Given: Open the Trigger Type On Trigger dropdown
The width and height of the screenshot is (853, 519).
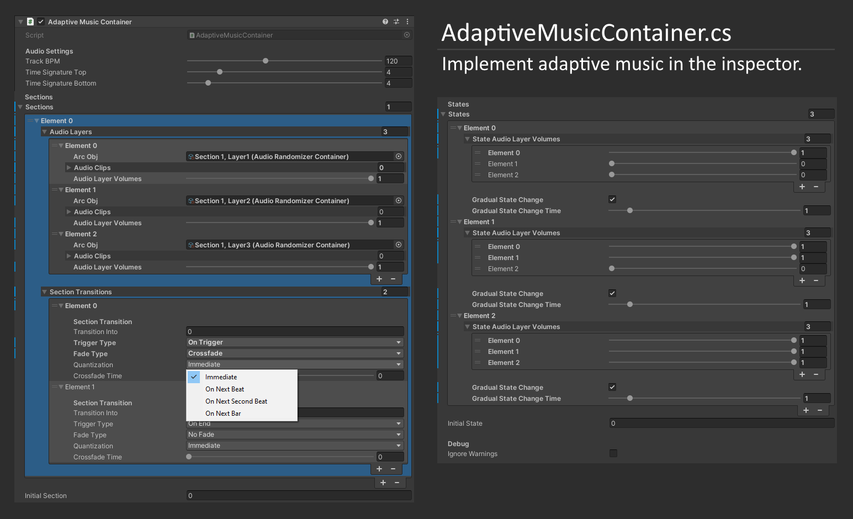Looking at the screenshot, I should click(x=294, y=342).
